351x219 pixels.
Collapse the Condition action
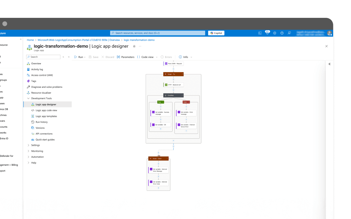[x=182, y=95]
